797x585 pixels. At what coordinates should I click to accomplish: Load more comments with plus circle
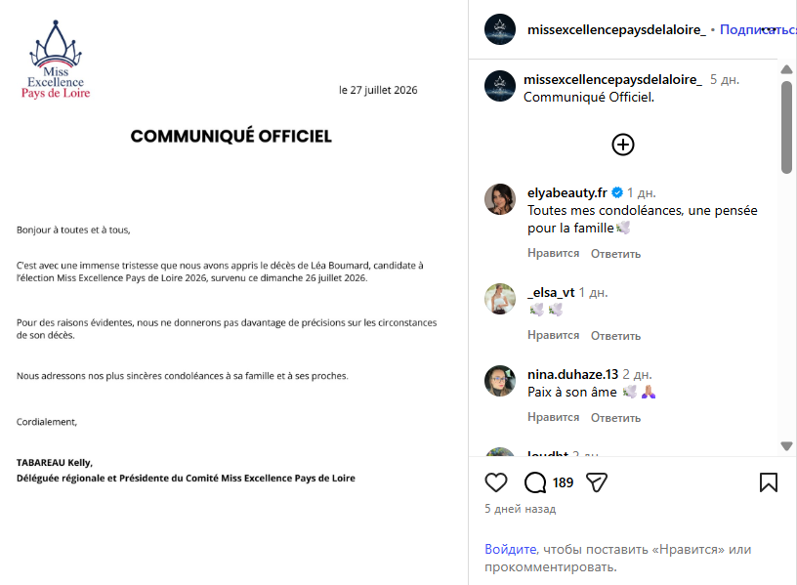click(623, 145)
